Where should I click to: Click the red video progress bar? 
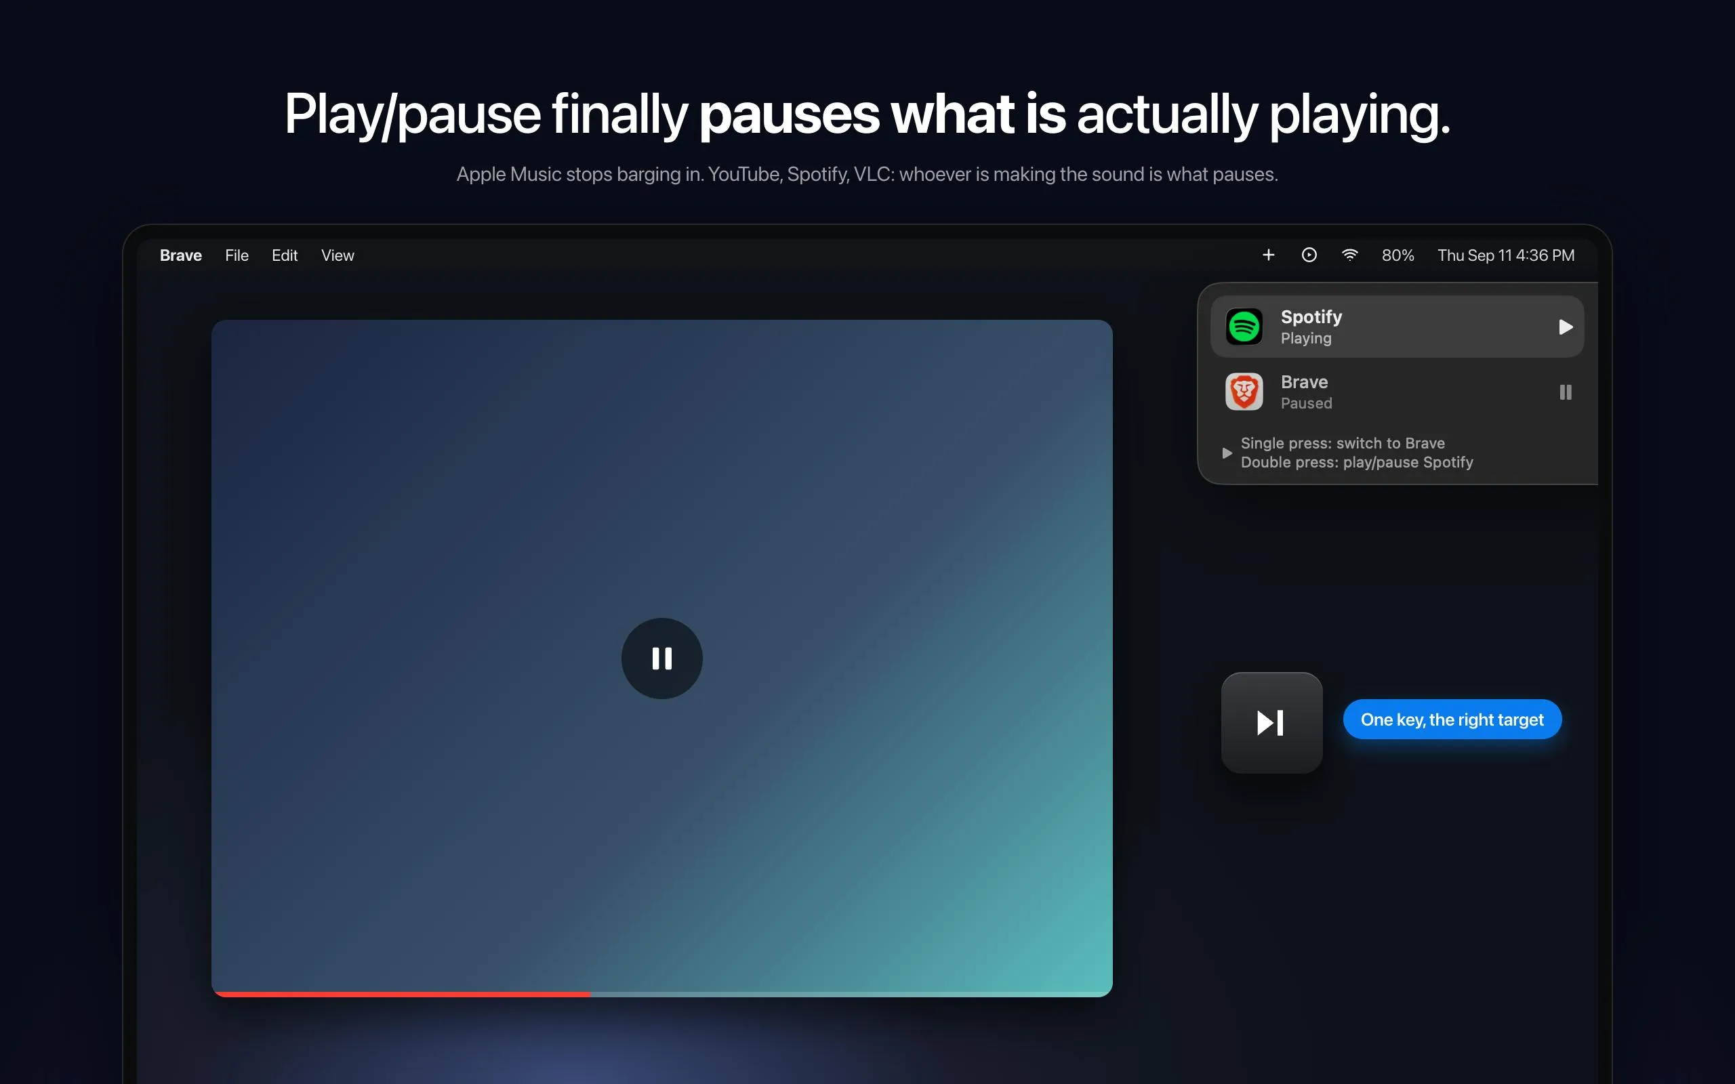pos(401,995)
